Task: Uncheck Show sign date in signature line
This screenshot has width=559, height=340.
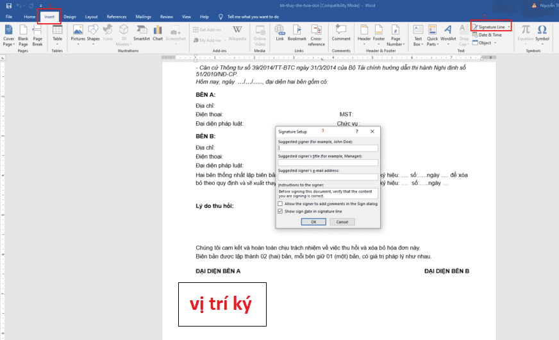Action: 280,211
